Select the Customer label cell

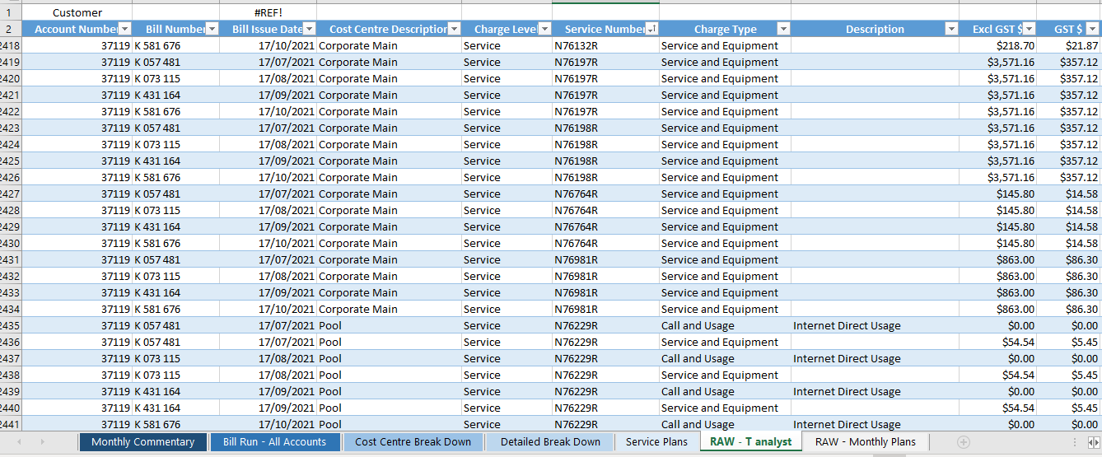(77, 12)
